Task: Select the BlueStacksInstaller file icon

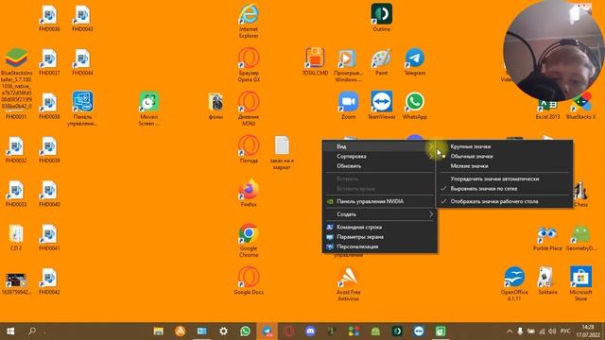Action: click(16, 78)
